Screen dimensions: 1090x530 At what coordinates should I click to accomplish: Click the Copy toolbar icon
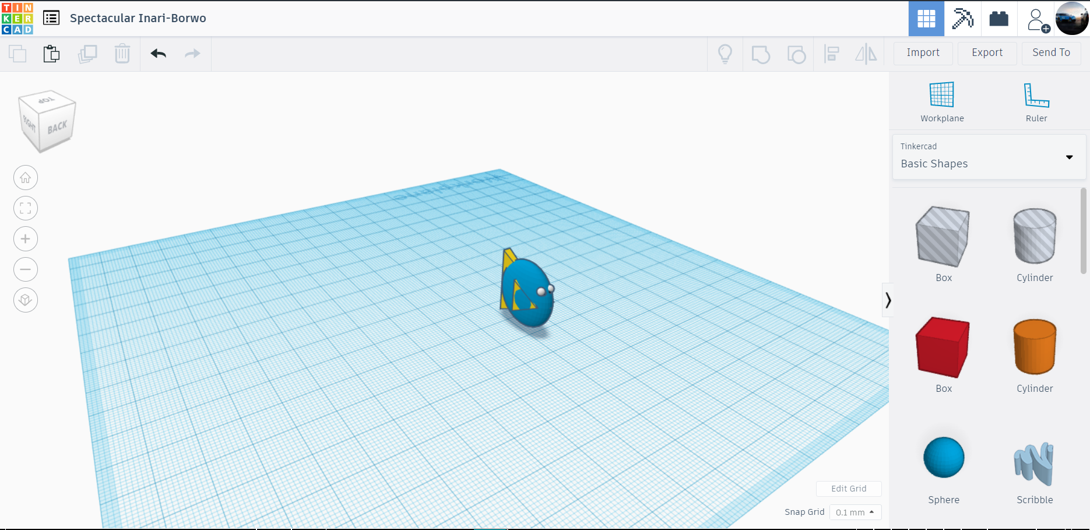tap(17, 54)
